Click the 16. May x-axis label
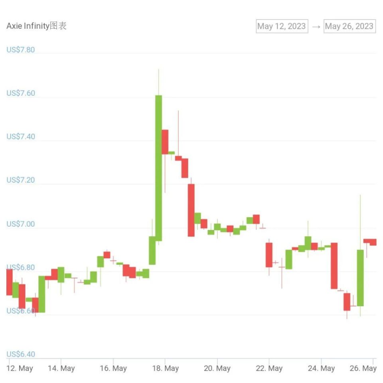Screen dimensions: 383x383 pyautogui.click(x=113, y=368)
